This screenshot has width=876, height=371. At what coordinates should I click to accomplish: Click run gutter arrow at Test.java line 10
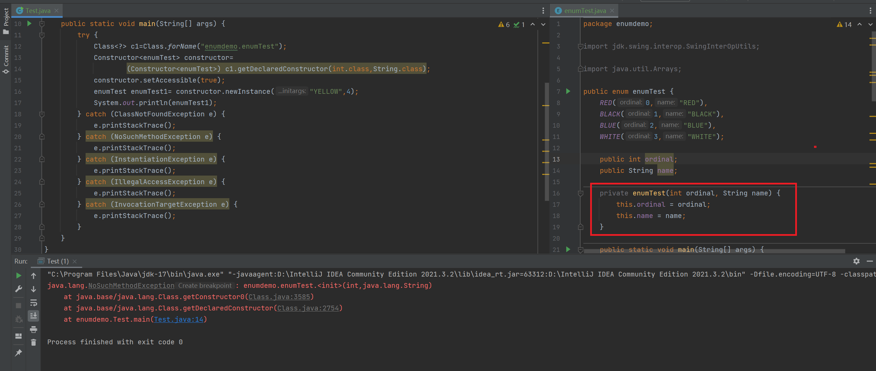(x=29, y=24)
